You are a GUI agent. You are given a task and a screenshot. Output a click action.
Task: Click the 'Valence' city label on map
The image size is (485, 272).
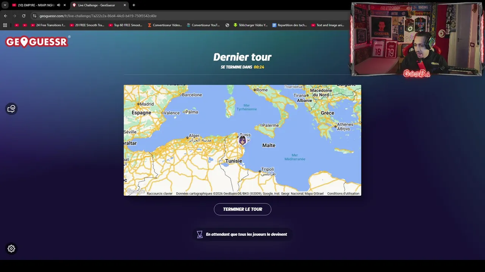point(172,113)
